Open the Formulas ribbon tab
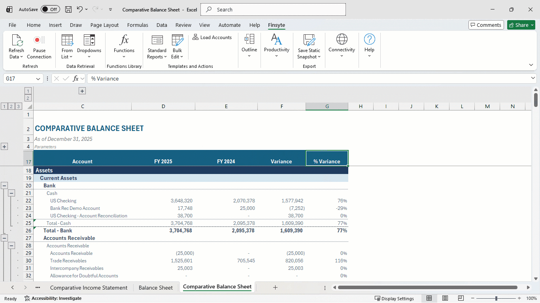 click(138, 25)
